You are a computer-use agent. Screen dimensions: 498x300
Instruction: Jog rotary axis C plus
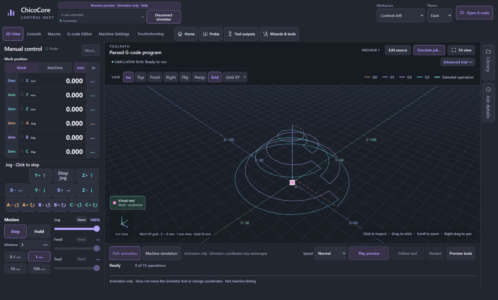click(91, 205)
